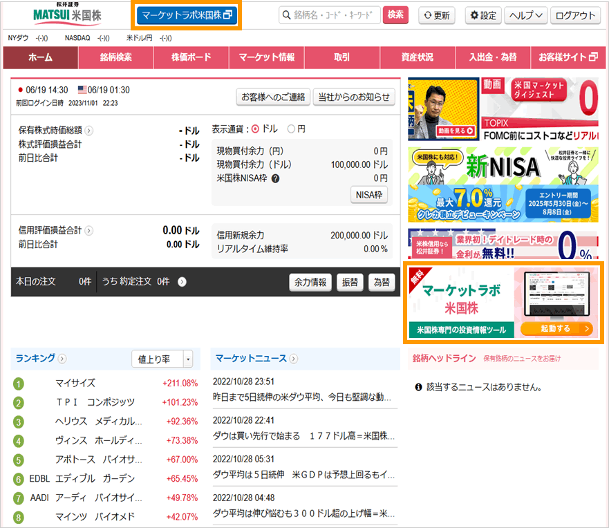
Task: Select 円 currency radio button
Action: pyautogui.click(x=291, y=129)
